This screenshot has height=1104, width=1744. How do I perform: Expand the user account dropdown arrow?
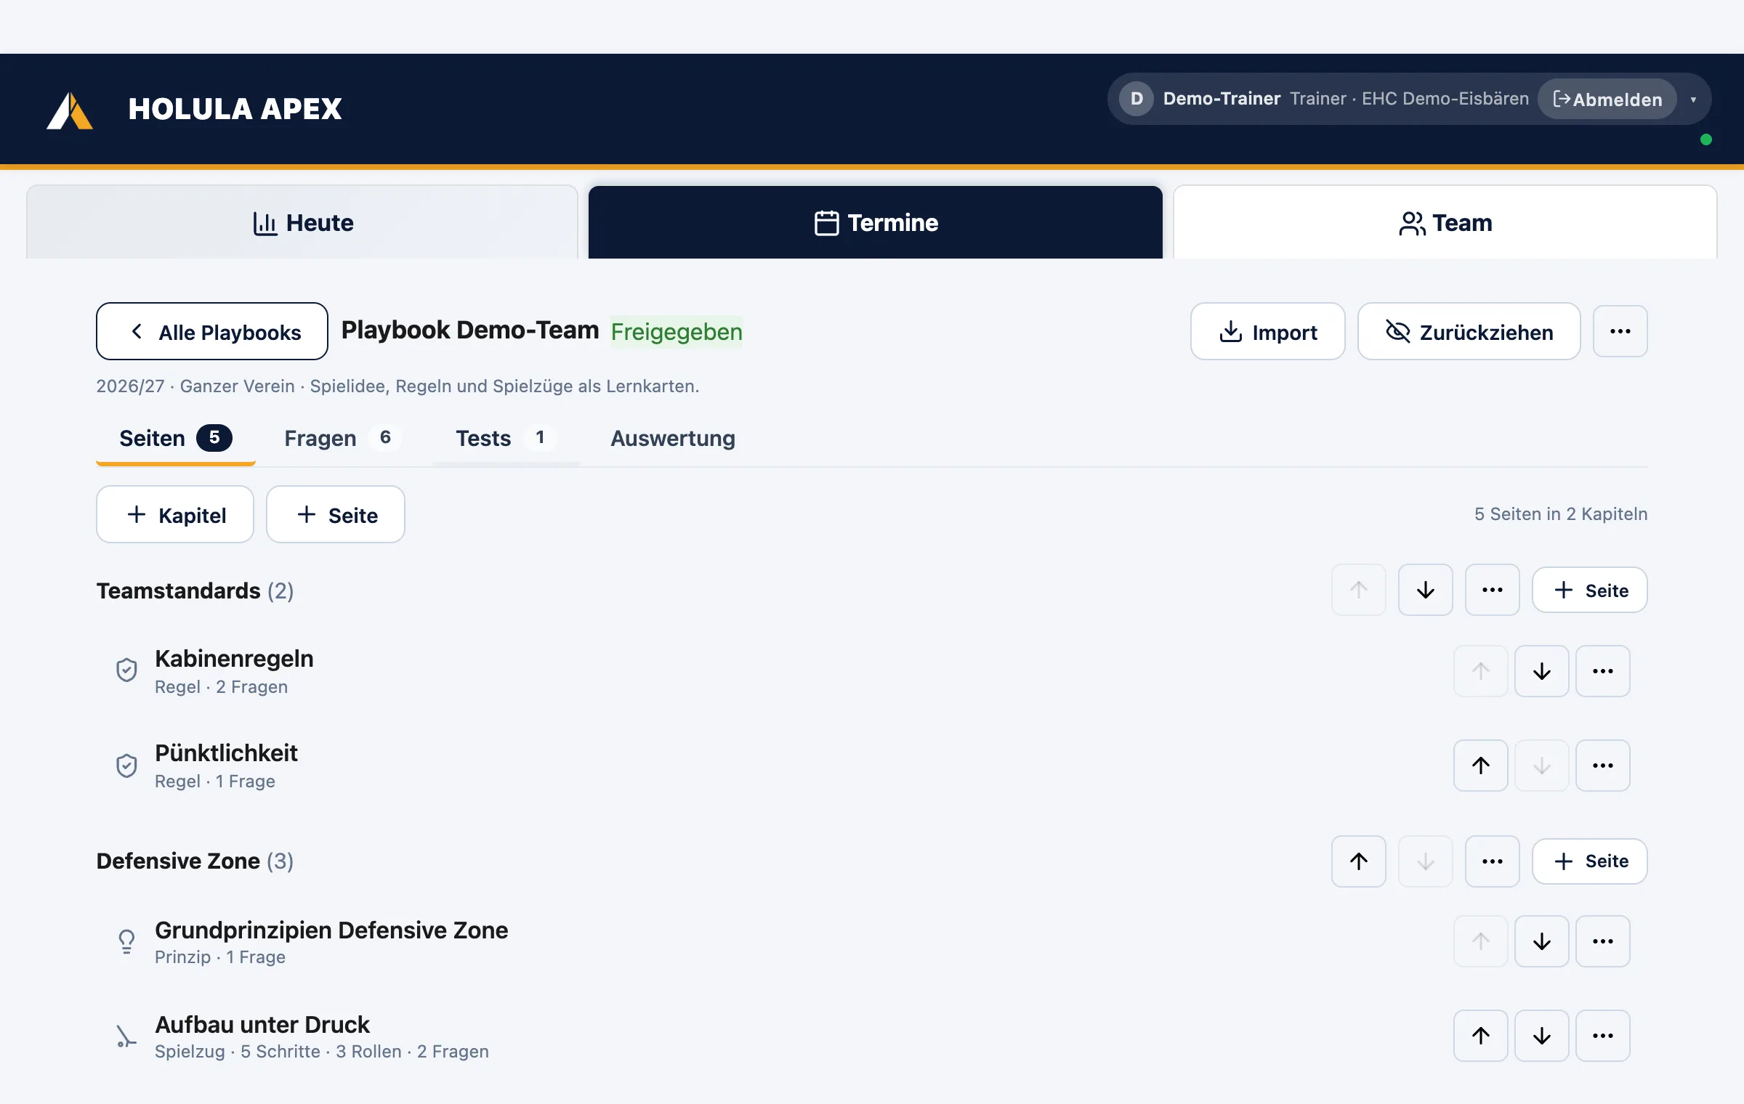point(1693,100)
